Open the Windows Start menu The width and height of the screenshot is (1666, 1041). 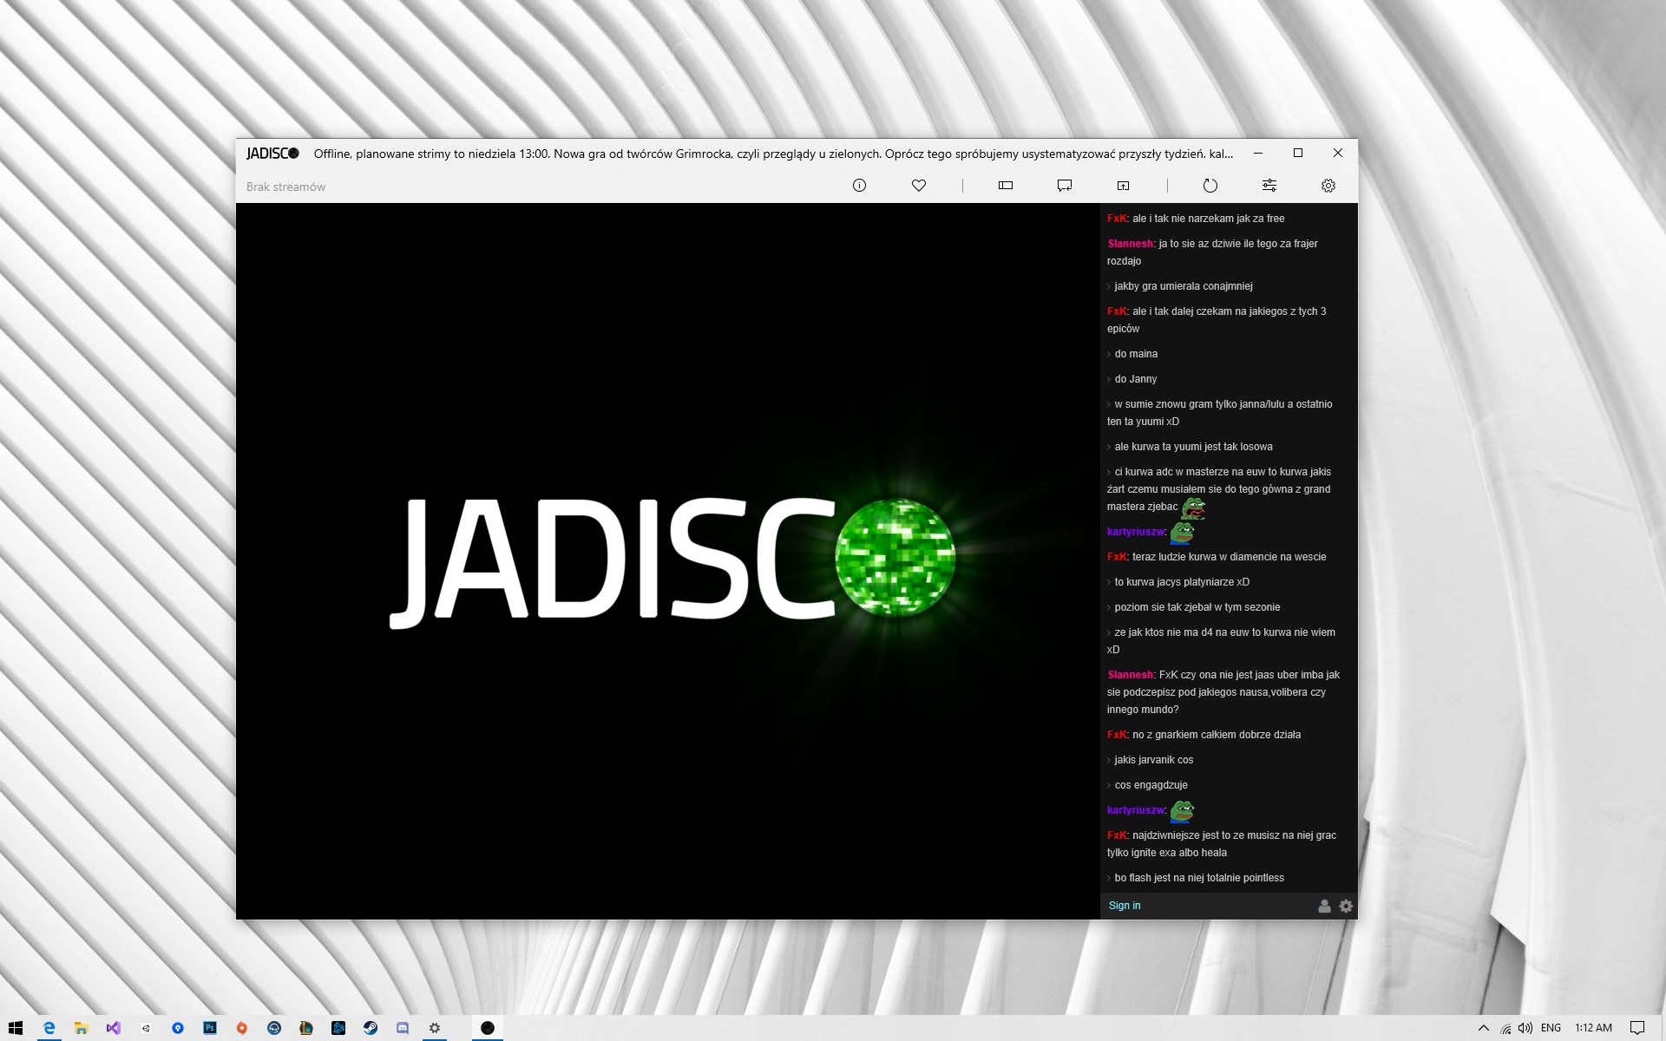(16, 1028)
